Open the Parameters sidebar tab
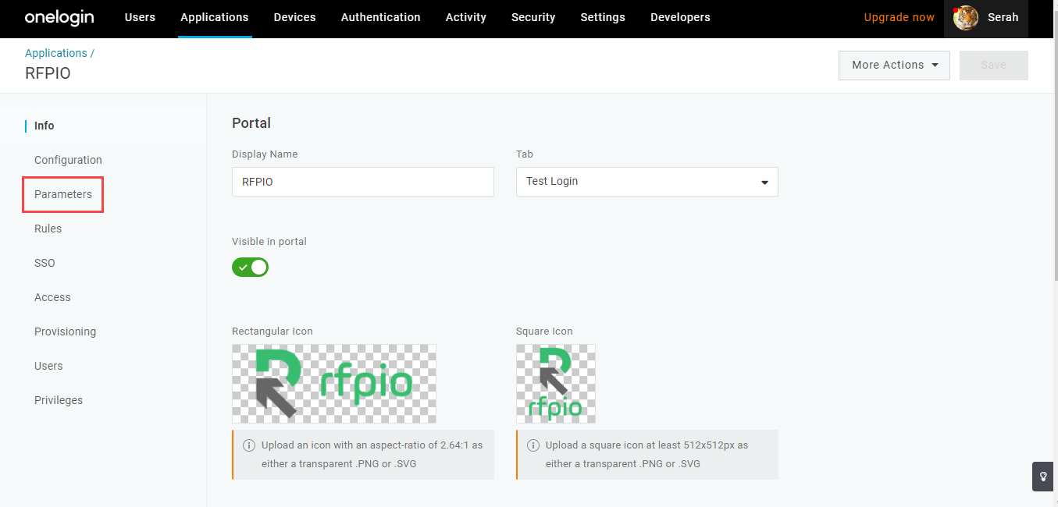 [63, 194]
